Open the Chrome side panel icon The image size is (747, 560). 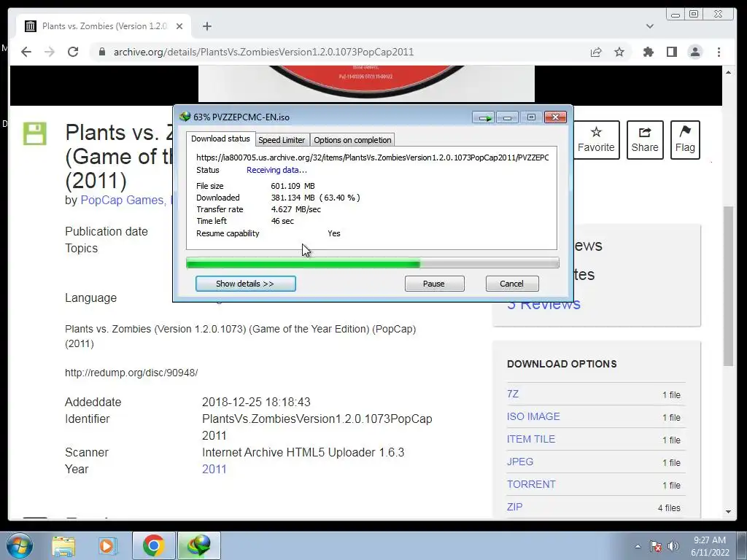point(672,52)
